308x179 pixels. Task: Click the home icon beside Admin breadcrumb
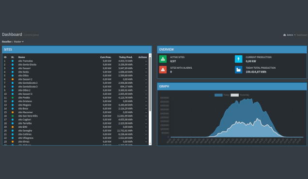pos(284,35)
